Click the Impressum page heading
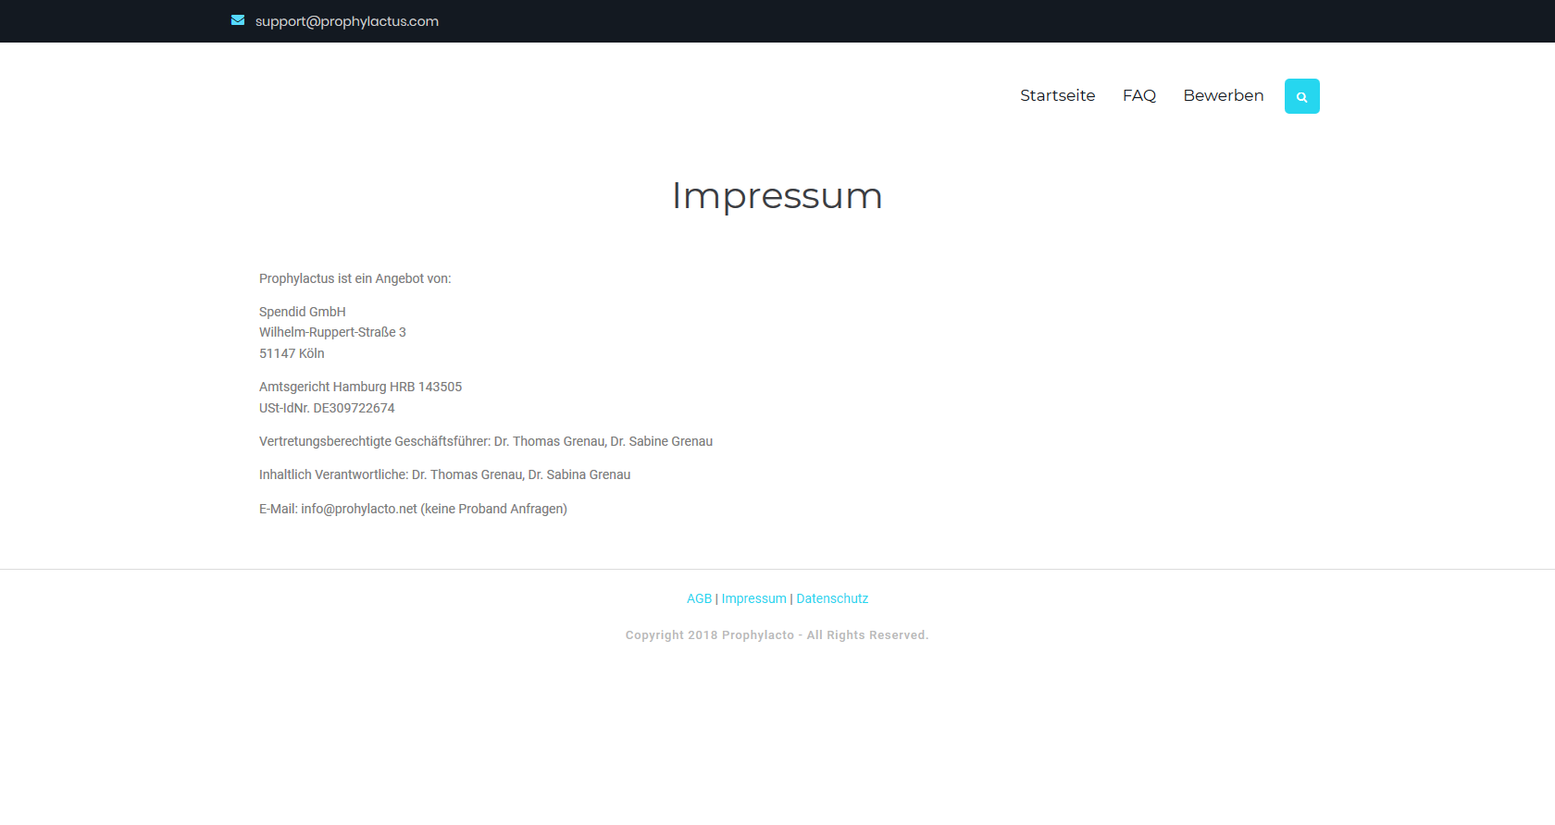This screenshot has height=825, width=1555. (x=777, y=196)
